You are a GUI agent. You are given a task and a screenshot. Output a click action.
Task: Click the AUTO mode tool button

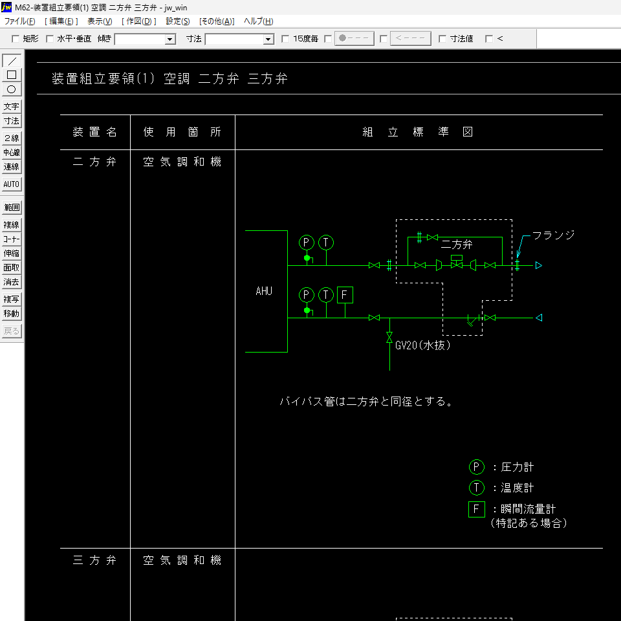pyautogui.click(x=12, y=184)
